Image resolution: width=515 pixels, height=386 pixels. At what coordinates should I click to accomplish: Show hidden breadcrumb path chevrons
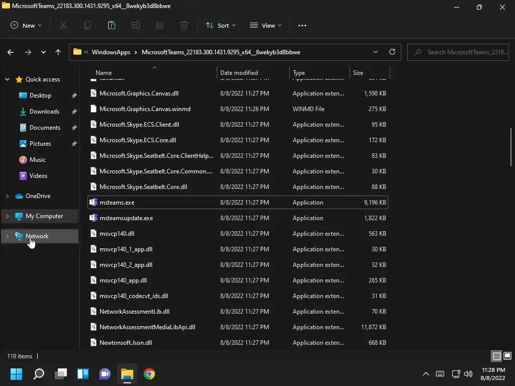(x=86, y=52)
